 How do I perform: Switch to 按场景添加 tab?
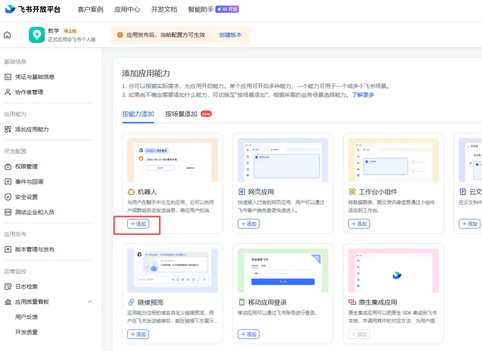[181, 114]
